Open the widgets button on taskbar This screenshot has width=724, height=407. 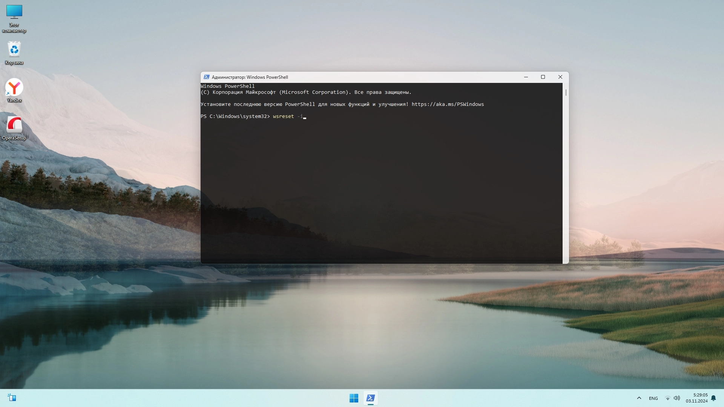(x=12, y=398)
